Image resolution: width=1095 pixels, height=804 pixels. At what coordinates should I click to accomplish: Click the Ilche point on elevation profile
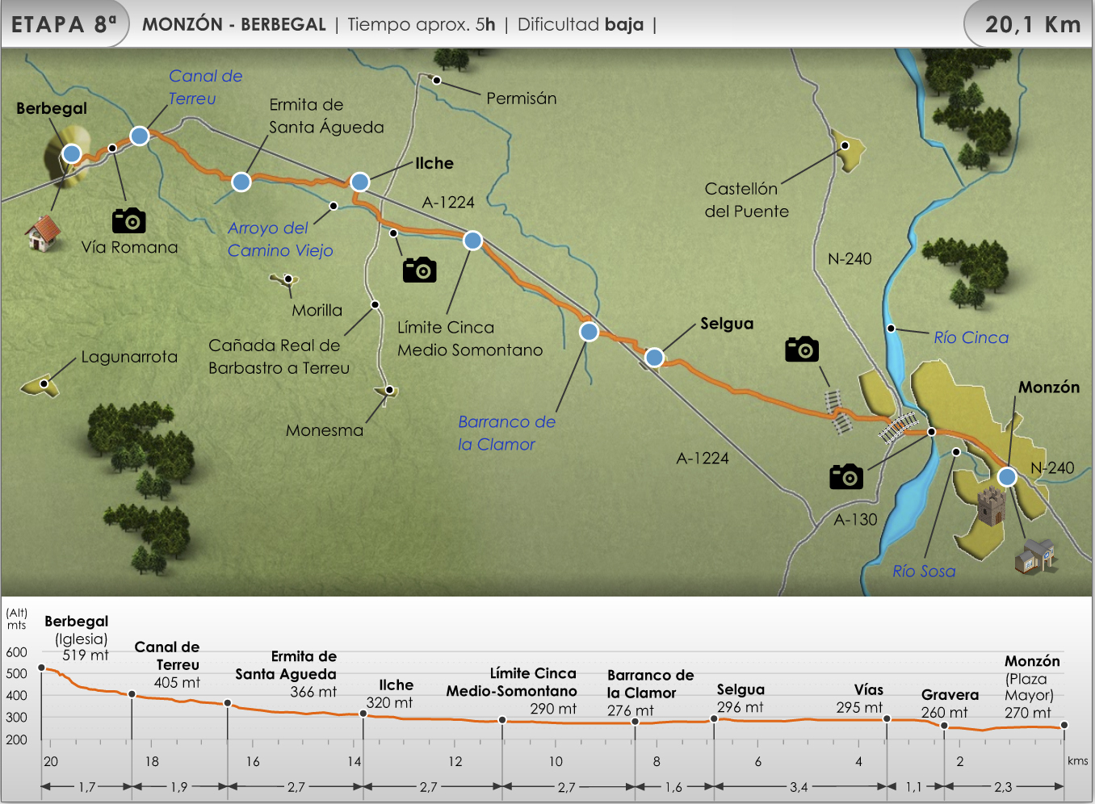pos(363,714)
